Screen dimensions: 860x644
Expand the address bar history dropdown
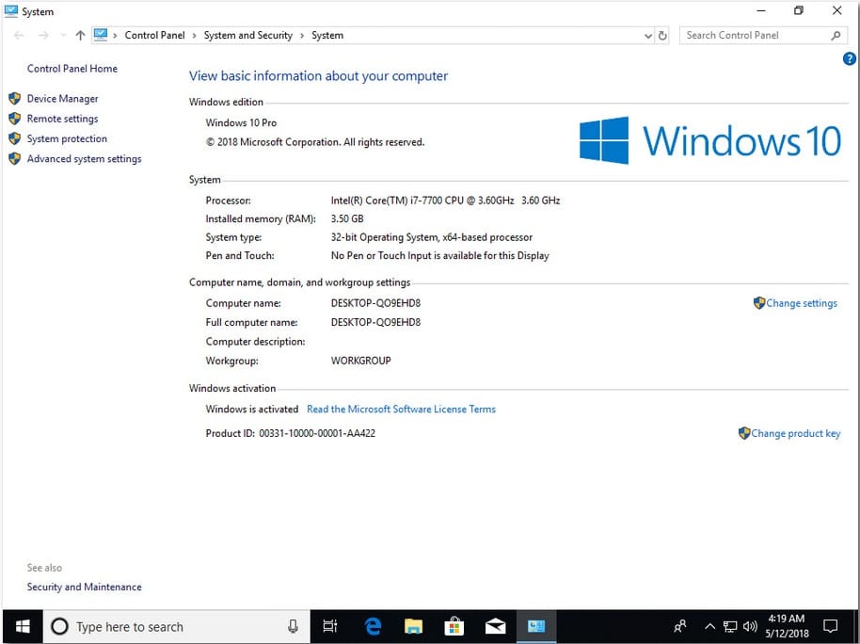coord(648,36)
